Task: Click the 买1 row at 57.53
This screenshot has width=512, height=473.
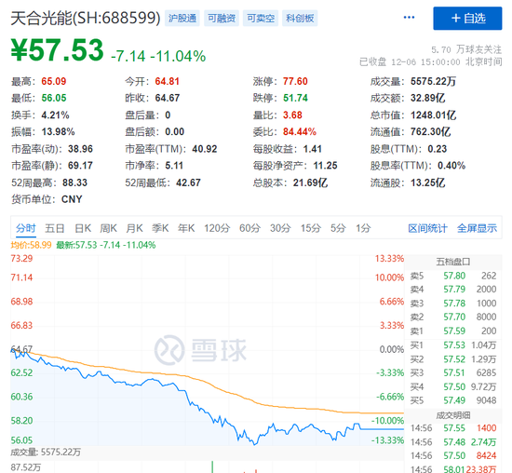Action: click(453, 345)
